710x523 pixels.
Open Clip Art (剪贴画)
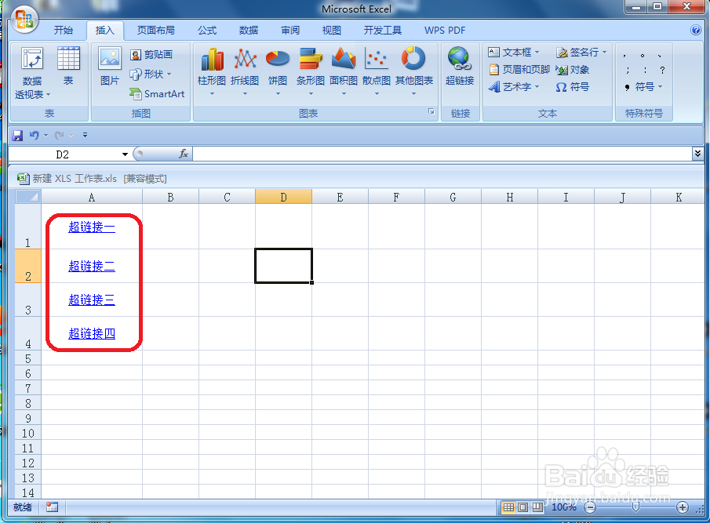click(151, 55)
